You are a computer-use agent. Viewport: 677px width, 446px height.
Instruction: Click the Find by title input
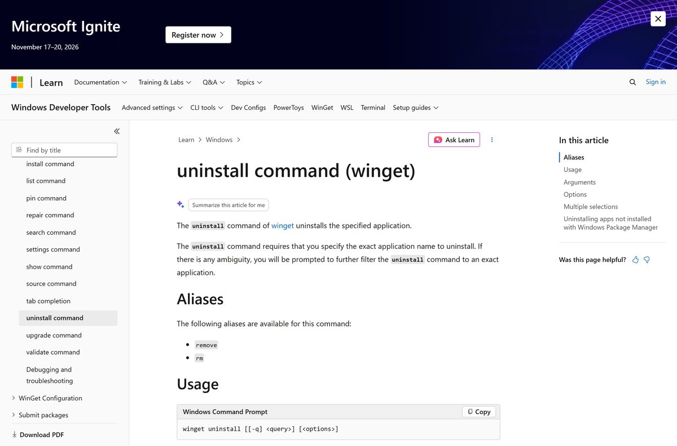coord(64,150)
